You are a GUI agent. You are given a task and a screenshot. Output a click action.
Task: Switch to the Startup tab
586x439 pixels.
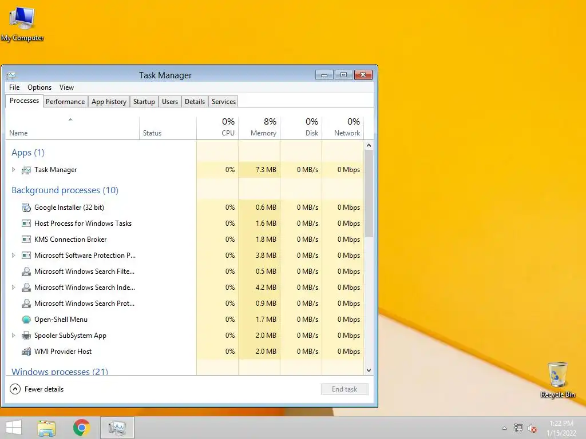144,102
